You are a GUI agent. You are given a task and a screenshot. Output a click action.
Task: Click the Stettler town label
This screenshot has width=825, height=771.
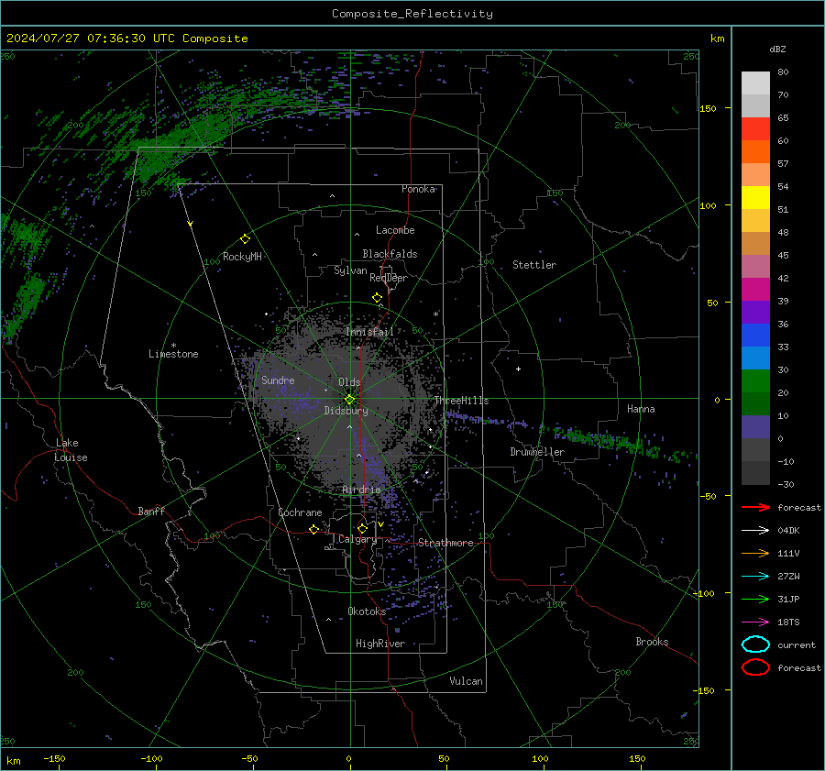(534, 265)
